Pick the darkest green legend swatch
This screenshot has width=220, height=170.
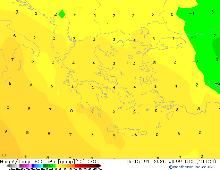44,165
